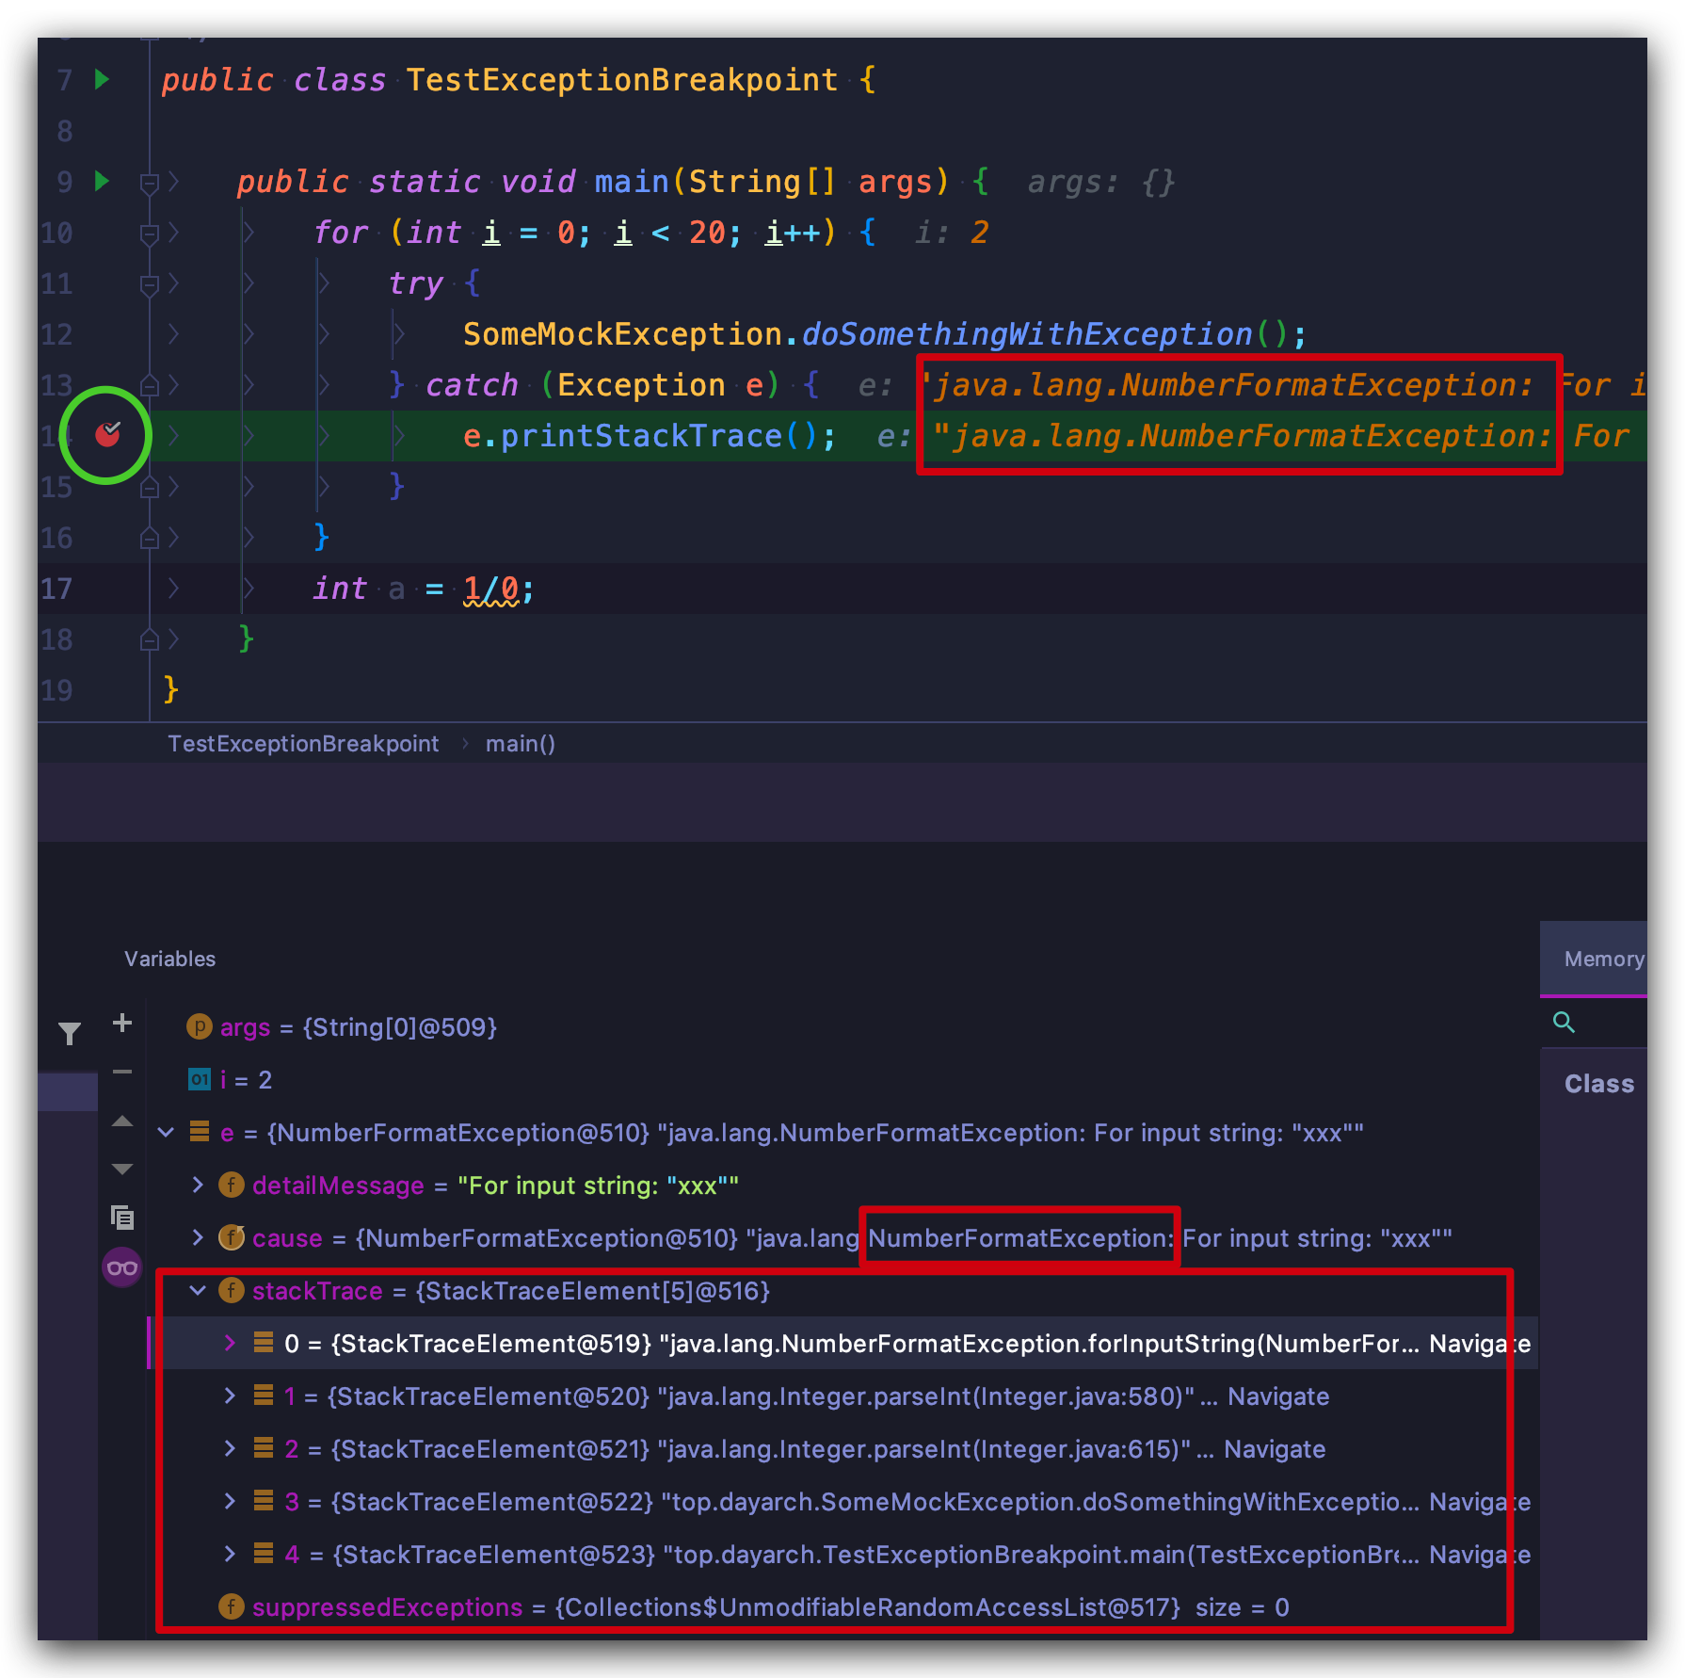Click the for-loop end fold marker on line 16
Viewport: 1685px width, 1678px height.
[149, 538]
